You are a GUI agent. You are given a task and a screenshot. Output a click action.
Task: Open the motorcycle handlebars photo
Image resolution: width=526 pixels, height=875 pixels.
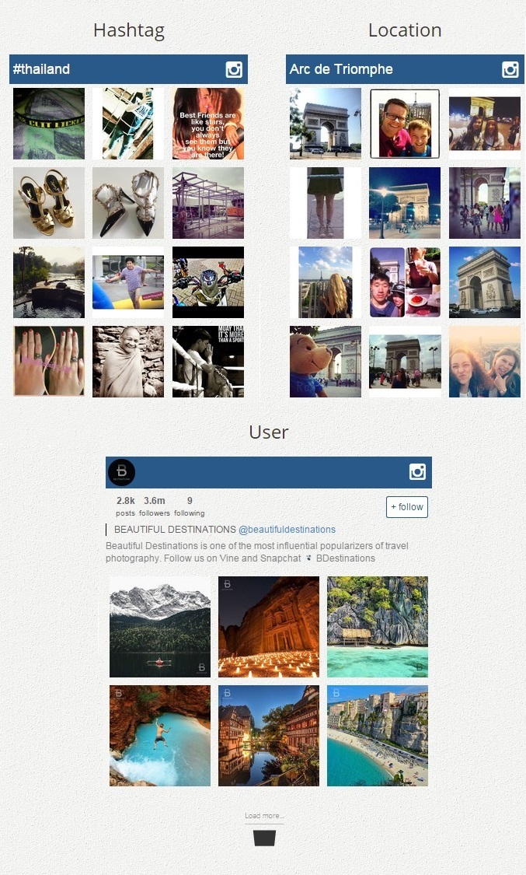(x=208, y=282)
